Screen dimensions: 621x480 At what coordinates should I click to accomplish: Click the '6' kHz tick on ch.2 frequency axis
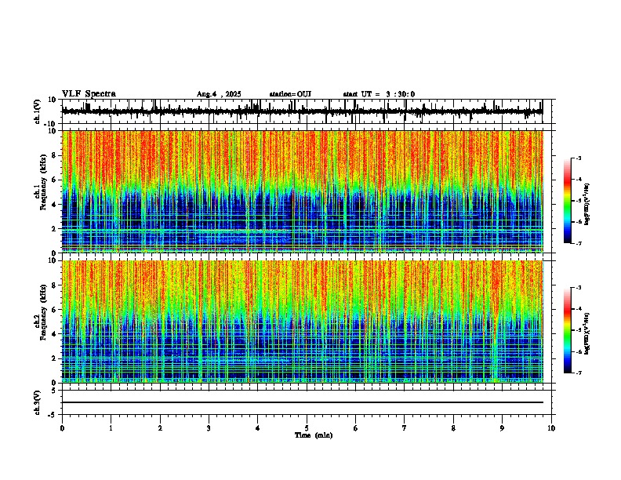(54, 310)
